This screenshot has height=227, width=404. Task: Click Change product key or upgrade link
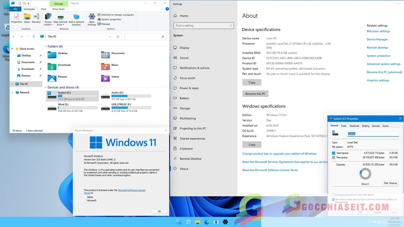tap(279, 154)
